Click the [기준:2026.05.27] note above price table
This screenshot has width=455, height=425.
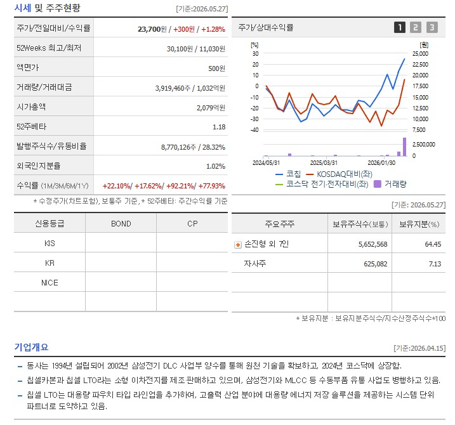[x=202, y=9]
